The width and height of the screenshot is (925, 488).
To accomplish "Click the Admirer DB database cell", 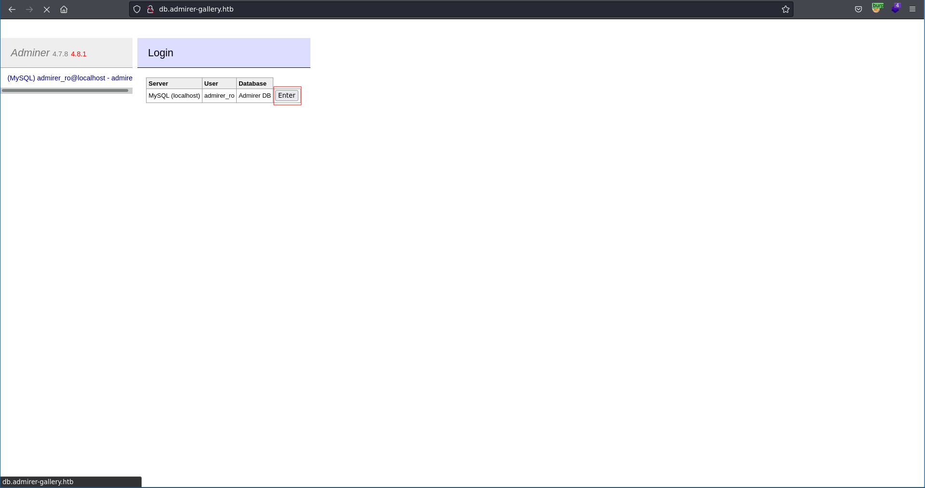I will pyautogui.click(x=255, y=96).
